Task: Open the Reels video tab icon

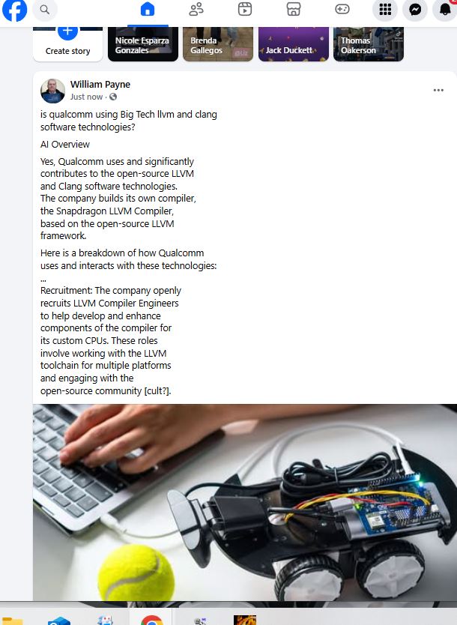Action: (x=245, y=10)
